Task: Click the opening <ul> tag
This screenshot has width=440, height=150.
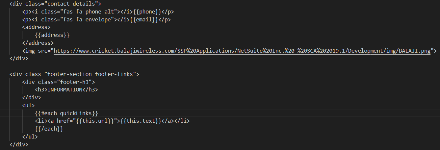Action: (28, 106)
